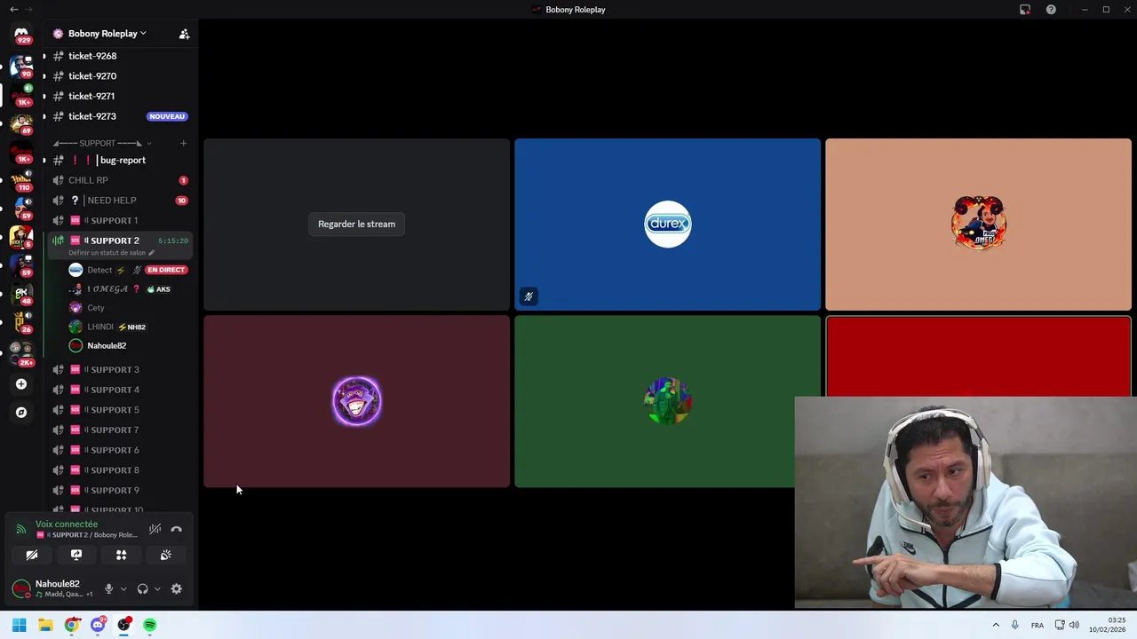Select the green tile participant avatar
The width and height of the screenshot is (1137, 639).
tap(667, 401)
